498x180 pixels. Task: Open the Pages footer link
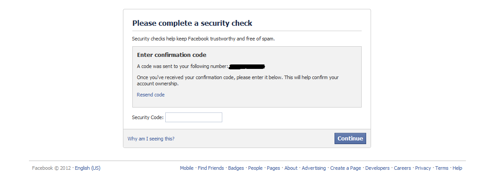[273, 168]
